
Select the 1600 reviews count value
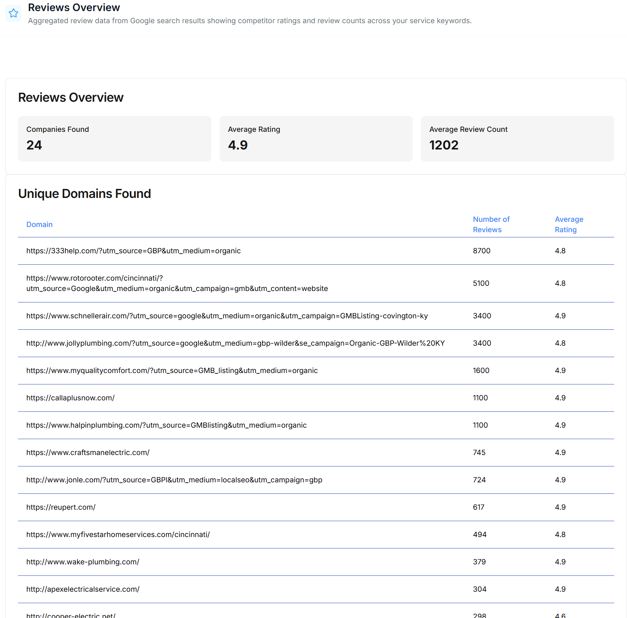pos(481,371)
